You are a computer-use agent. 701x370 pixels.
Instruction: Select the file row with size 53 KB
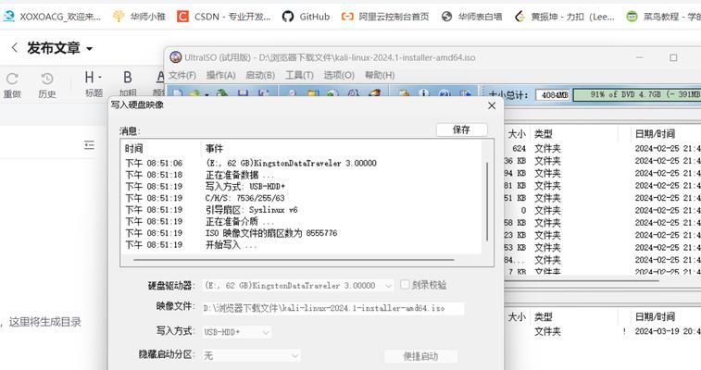click(x=603, y=247)
